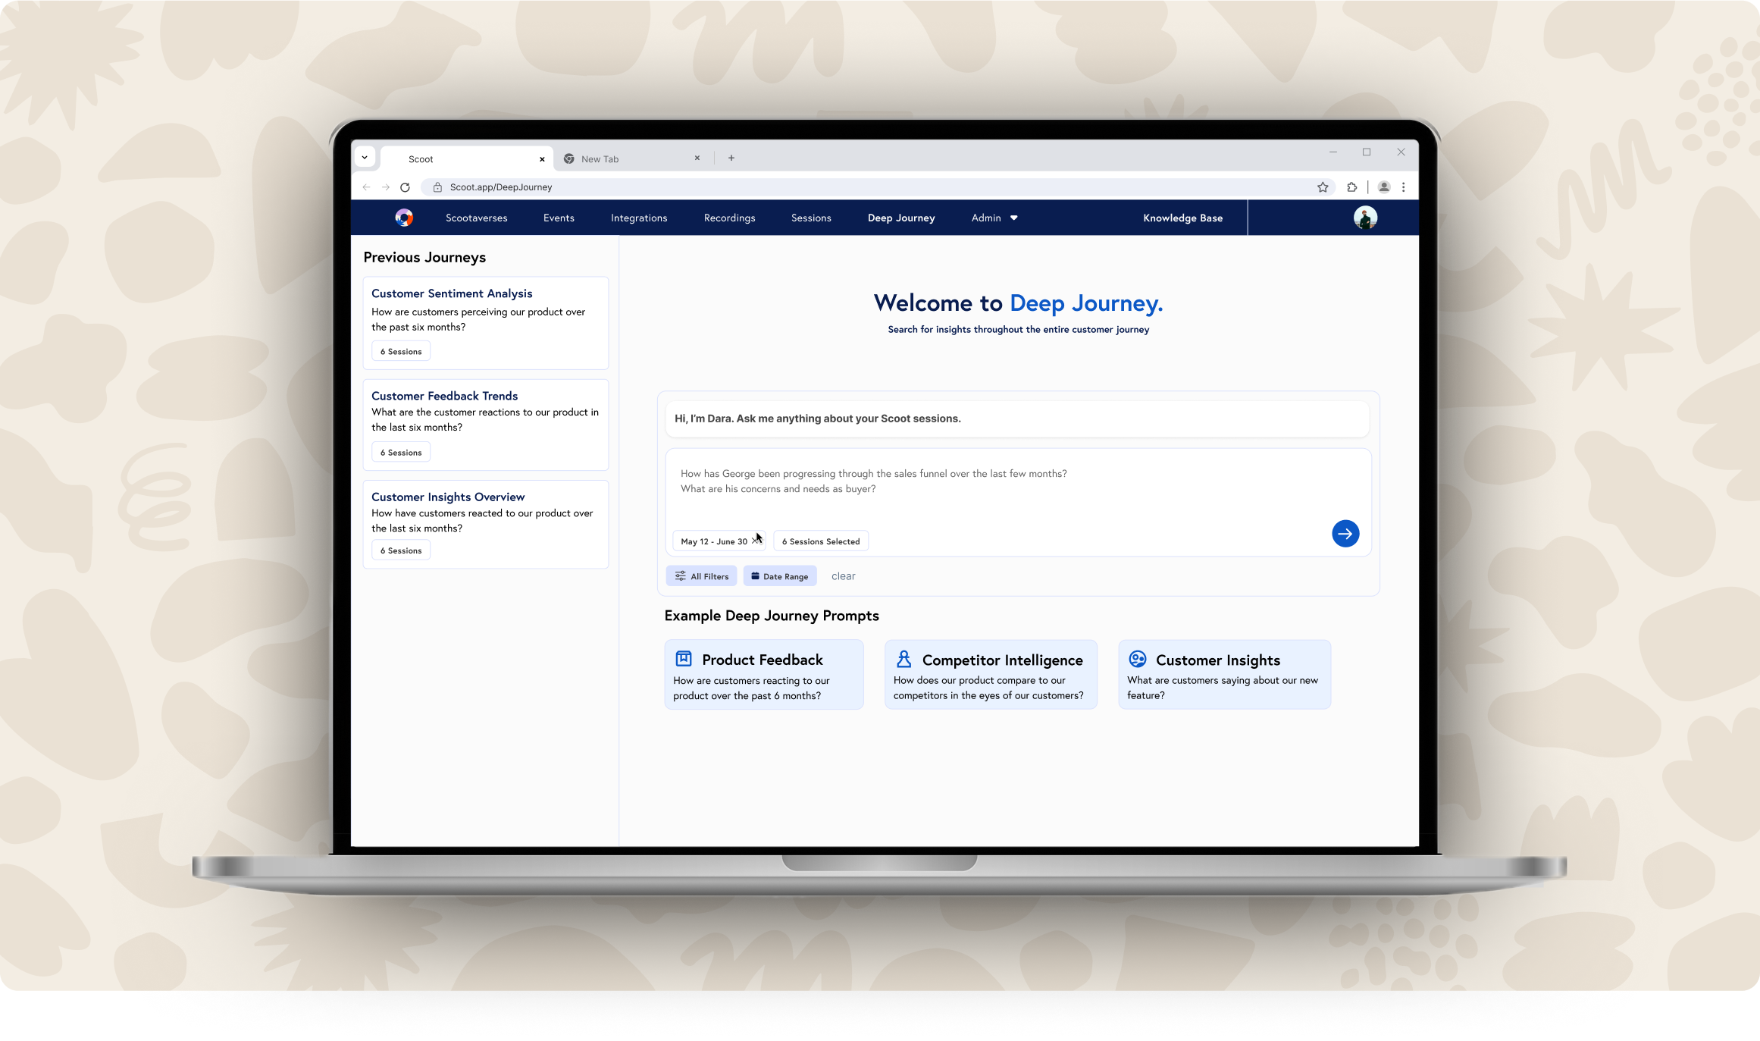Viewport: 1760px width, 1041px height.
Task: Open the Knowledge Base link
Action: pos(1182,218)
